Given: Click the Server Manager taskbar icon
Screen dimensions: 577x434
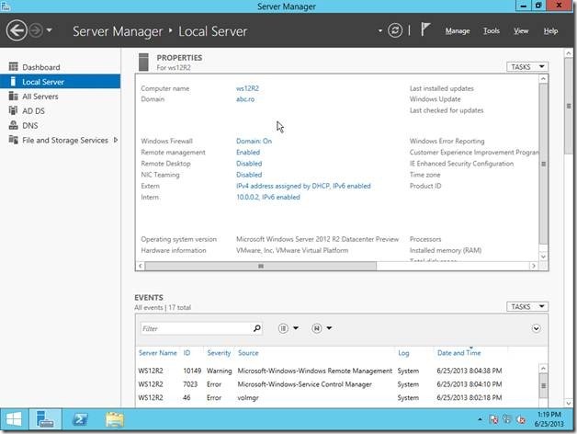Looking at the screenshot, I should tap(45, 419).
